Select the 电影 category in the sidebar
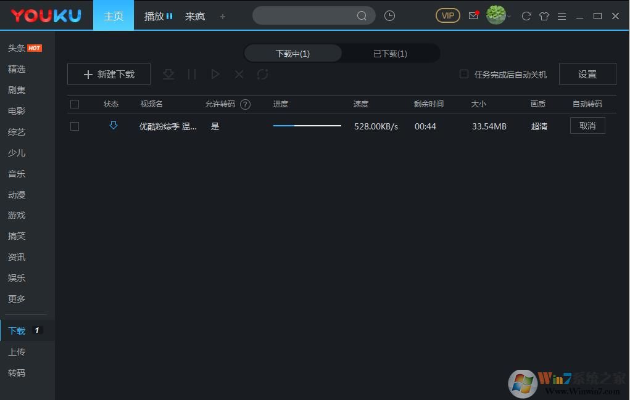Viewport: 630px width, 400px height. 17,111
